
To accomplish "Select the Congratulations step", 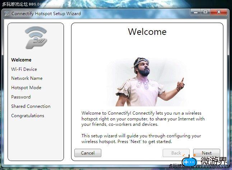I will pyautogui.click(x=28, y=115).
